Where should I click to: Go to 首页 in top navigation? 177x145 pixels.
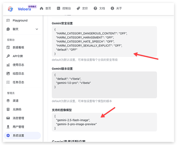pyautogui.click(x=48, y=8)
